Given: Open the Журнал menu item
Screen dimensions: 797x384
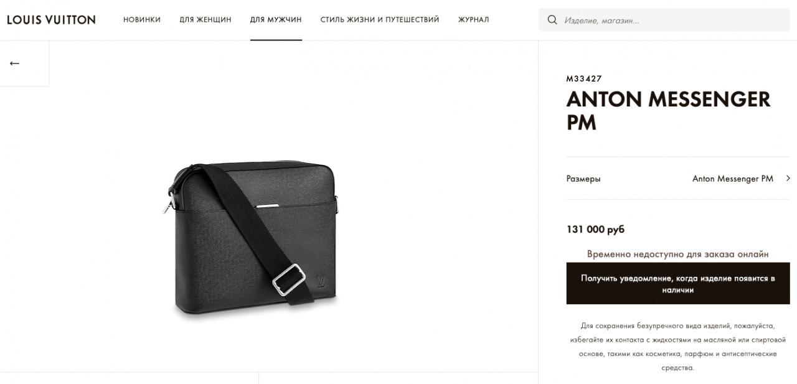Looking at the screenshot, I should (474, 20).
